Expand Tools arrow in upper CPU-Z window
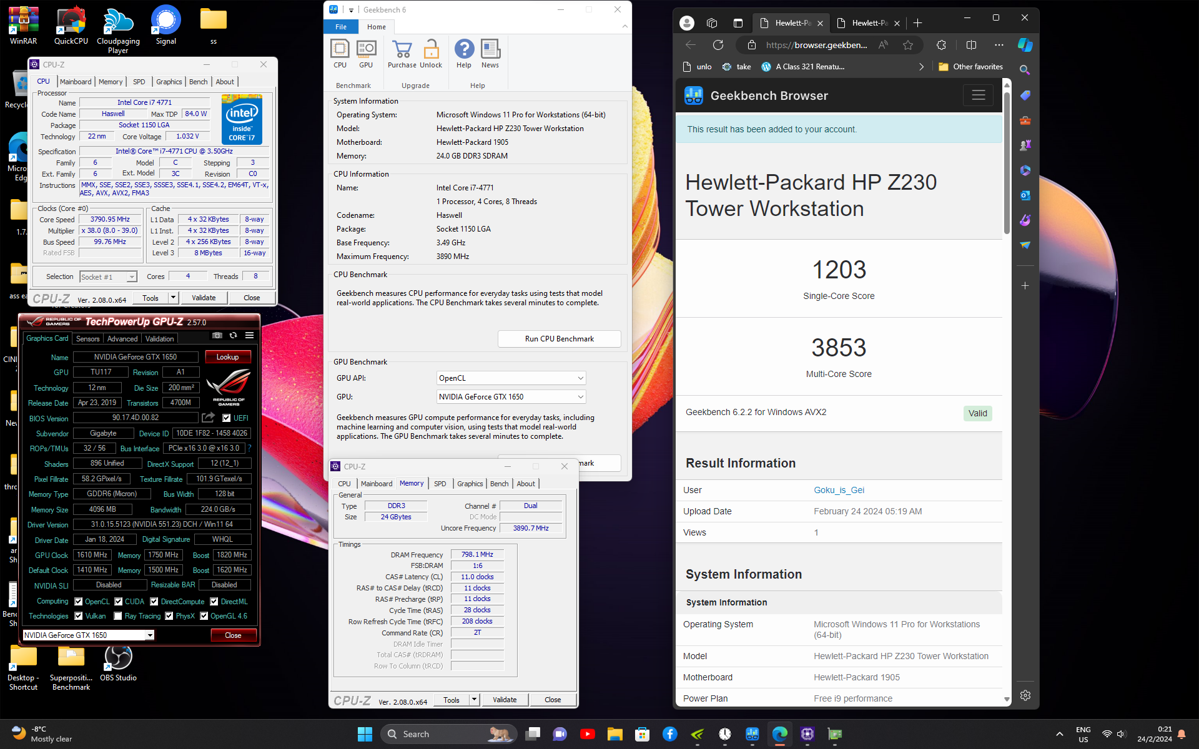This screenshot has height=749, width=1199. click(173, 298)
